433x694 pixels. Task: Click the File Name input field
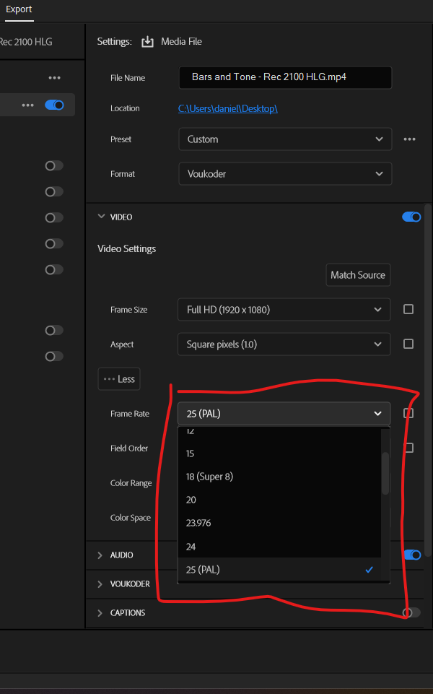tap(284, 77)
